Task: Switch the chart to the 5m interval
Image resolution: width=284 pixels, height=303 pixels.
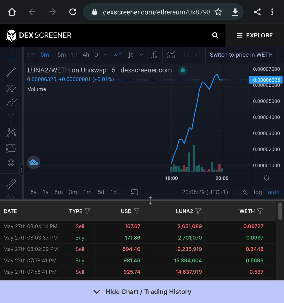Action: 45,55
